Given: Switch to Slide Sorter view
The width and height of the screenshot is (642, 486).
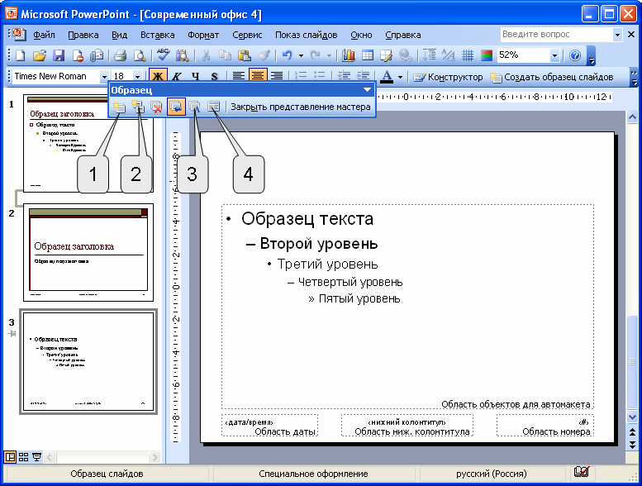Looking at the screenshot, I should coord(24,457).
